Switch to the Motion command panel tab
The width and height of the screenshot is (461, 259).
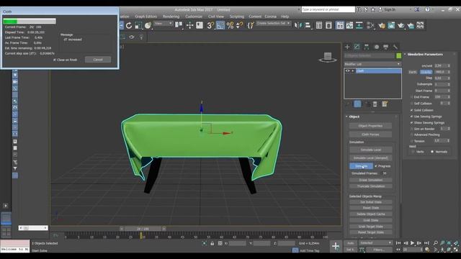point(376,47)
